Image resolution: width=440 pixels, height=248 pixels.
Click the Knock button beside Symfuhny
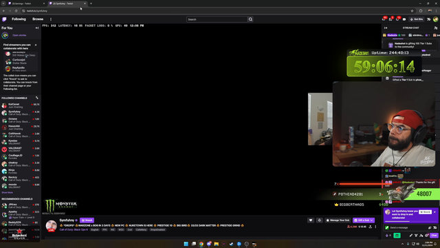87,220
